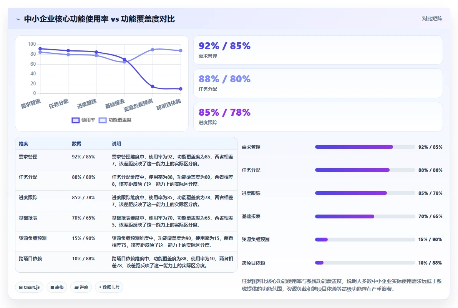Click the 跨项目依赖 cell in the table

[30, 259]
